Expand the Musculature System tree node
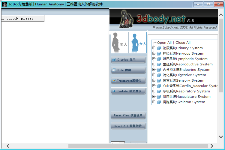This screenshot has width=225, height=150. click(154, 97)
